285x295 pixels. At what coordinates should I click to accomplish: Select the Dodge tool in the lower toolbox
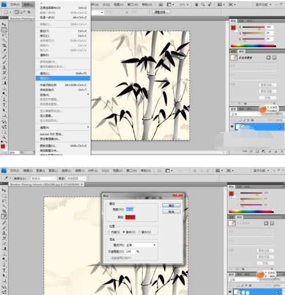4,259
